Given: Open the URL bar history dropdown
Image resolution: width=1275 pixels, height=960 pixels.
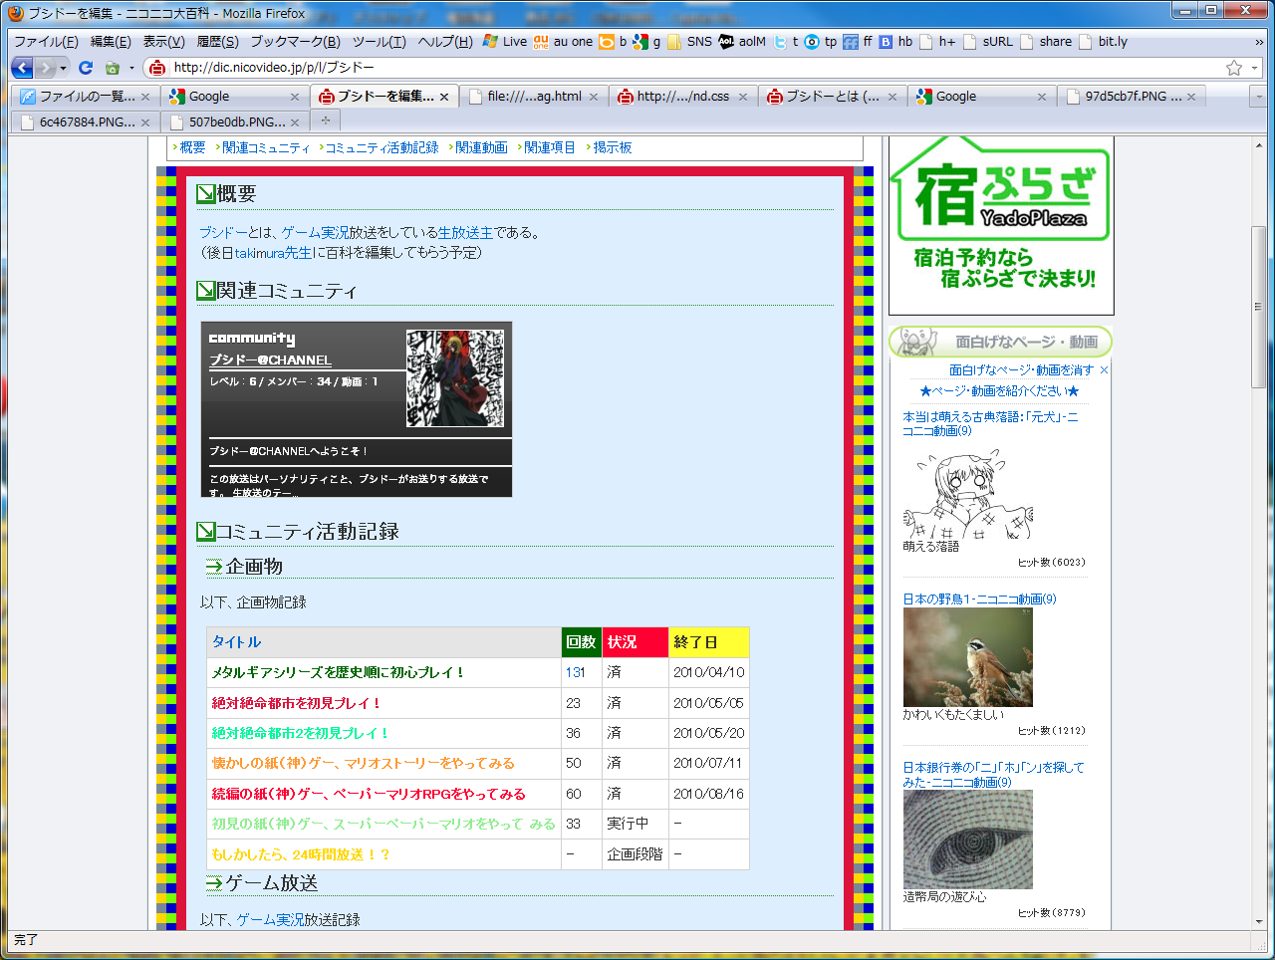Looking at the screenshot, I should tap(1255, 68).
